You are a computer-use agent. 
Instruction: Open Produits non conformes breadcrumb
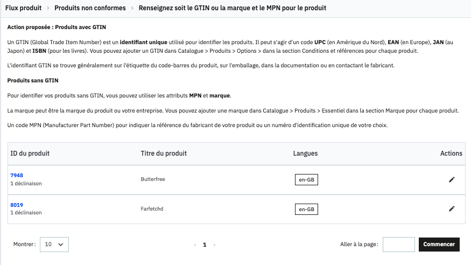pos(90,8)
